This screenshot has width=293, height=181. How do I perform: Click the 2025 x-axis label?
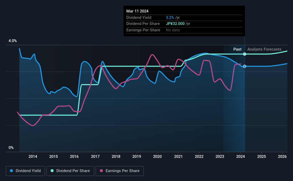click(262, 156)
